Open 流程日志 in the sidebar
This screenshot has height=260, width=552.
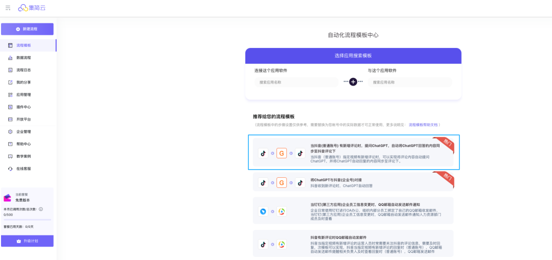[x=28, y=70]
